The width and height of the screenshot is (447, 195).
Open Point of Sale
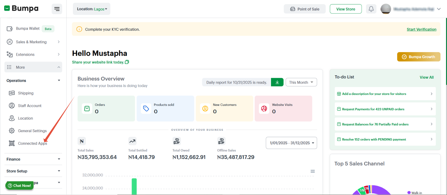click(x=305, y=9)
